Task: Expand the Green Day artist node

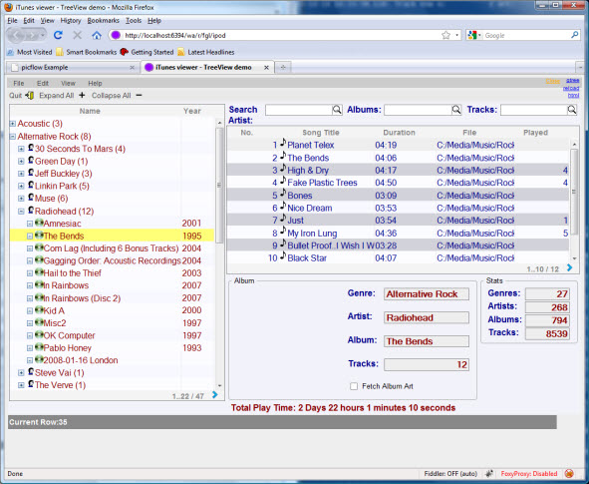Action: [21, 161]
